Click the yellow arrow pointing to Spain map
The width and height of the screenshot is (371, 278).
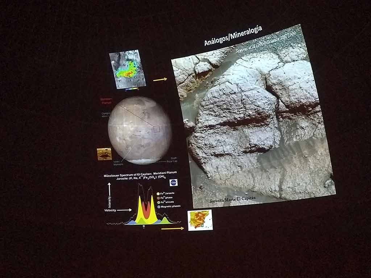172,228
